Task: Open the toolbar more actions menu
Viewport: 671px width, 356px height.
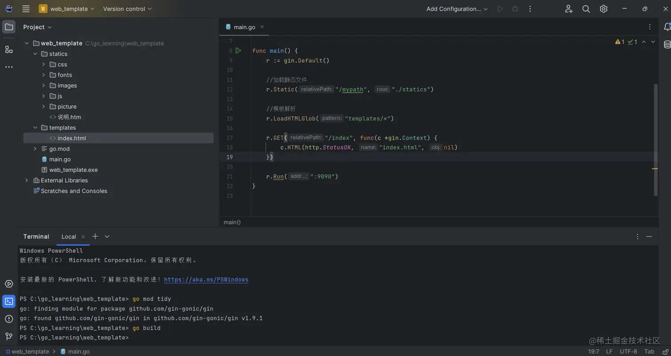Action: [530, 9]
